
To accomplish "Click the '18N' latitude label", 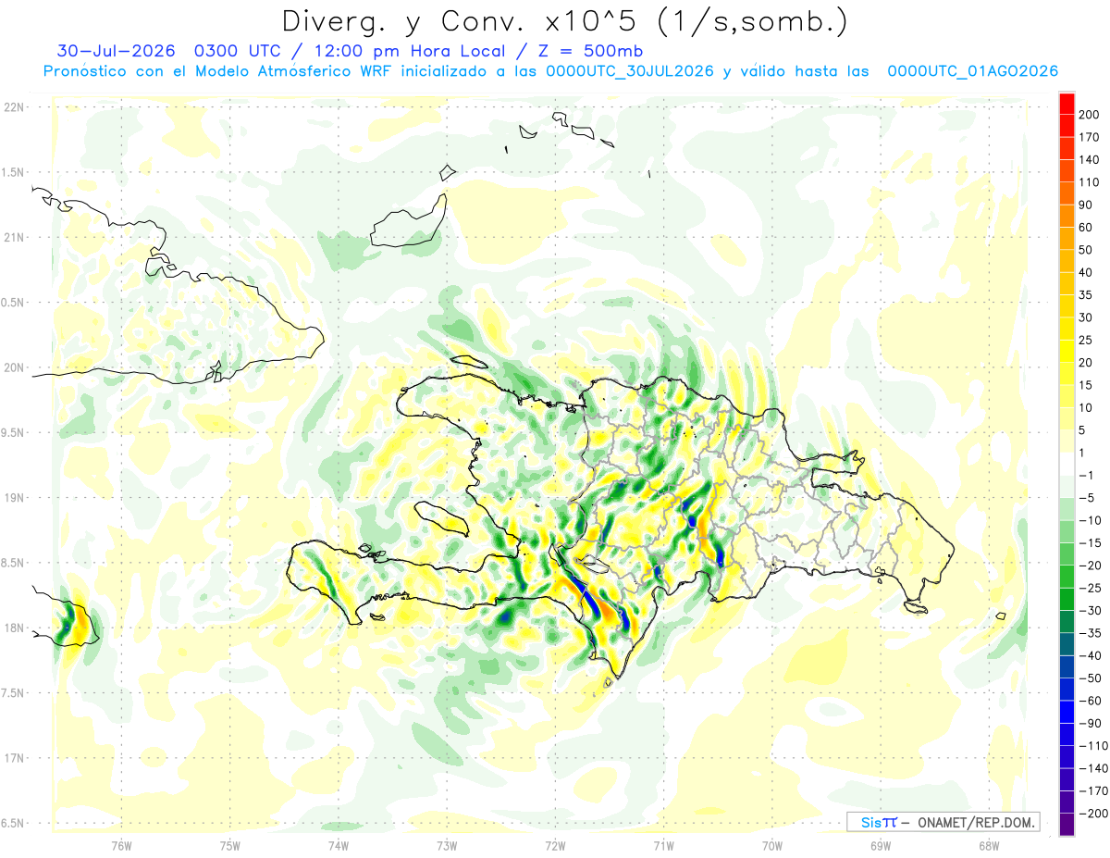I will coord(14,628).
